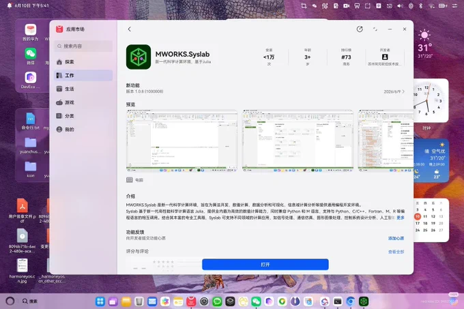Open 我的 page in sidebar
The height and width of the screenshot is (309, 464).
click(x=83, y=129)
